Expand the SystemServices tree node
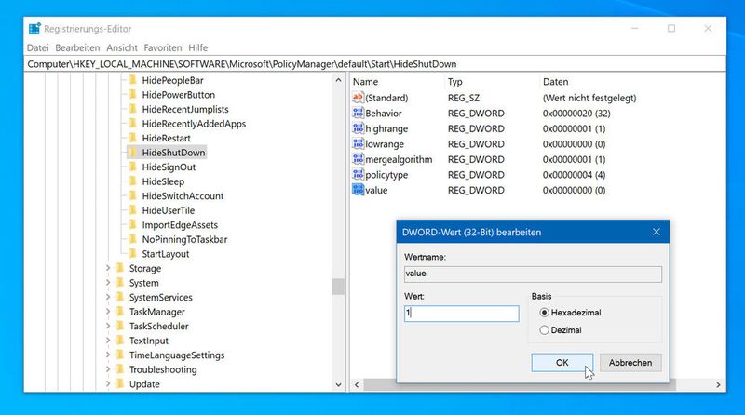This screenshot has width=745, height=415. 108,297
